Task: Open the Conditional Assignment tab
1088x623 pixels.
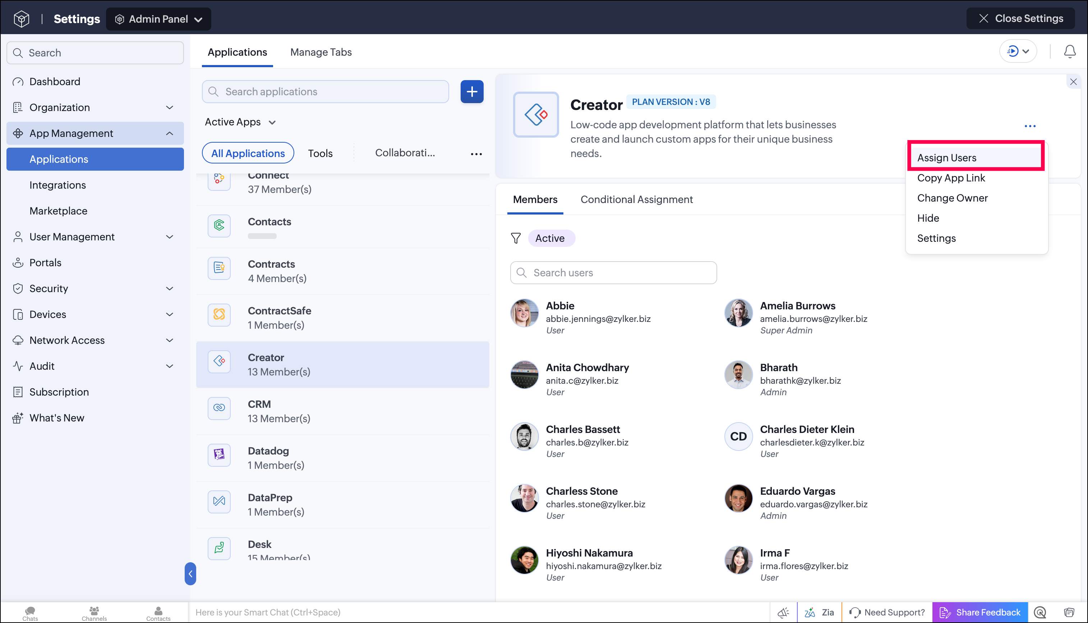Action: 637,199
